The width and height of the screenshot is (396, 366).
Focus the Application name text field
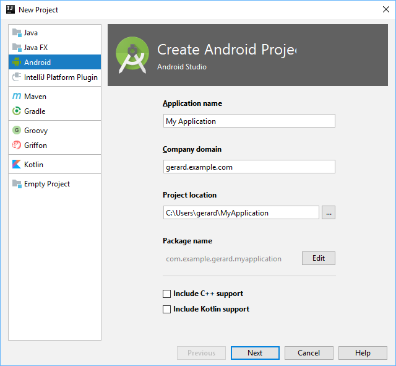click(x=249, y=121)
